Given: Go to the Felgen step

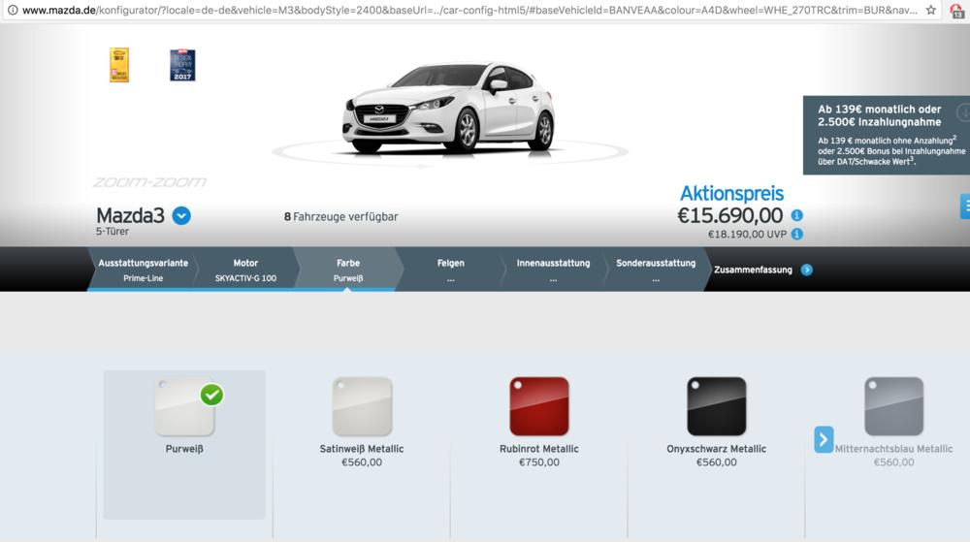Looking at the screenshot, I should pos(450,270).
